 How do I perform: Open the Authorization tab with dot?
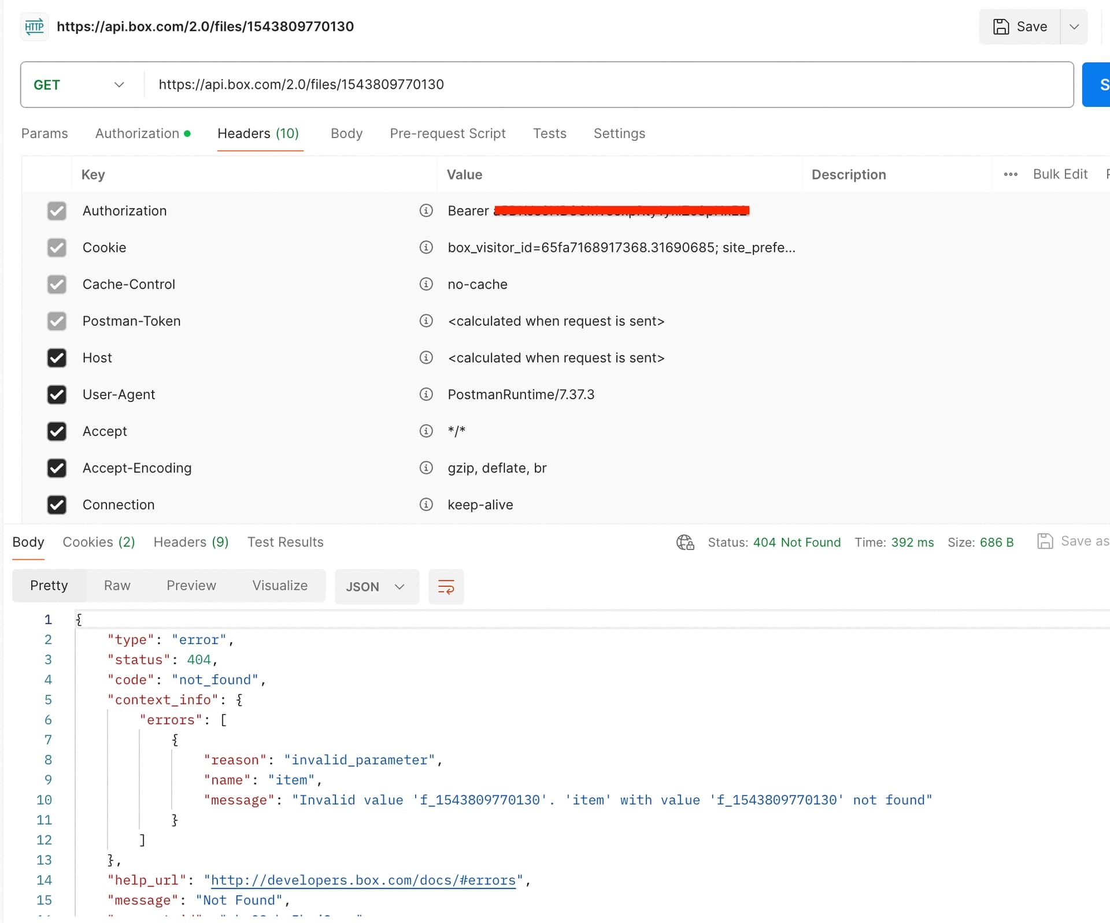click(x=142, y=133)
